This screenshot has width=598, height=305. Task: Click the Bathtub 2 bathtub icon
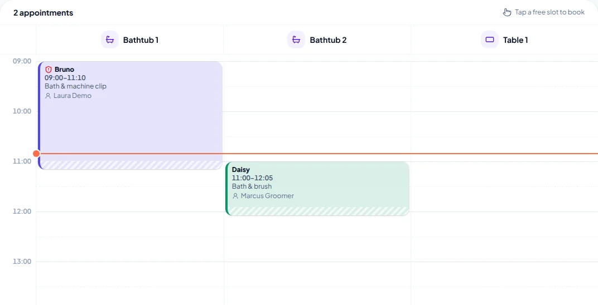point(296,40)
